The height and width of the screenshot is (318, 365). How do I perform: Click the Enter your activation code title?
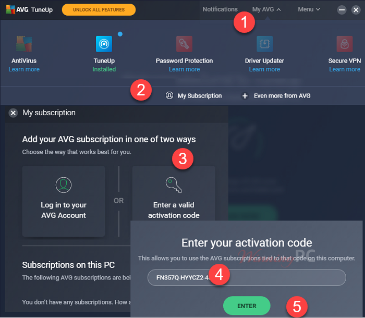tap(247, 243)
